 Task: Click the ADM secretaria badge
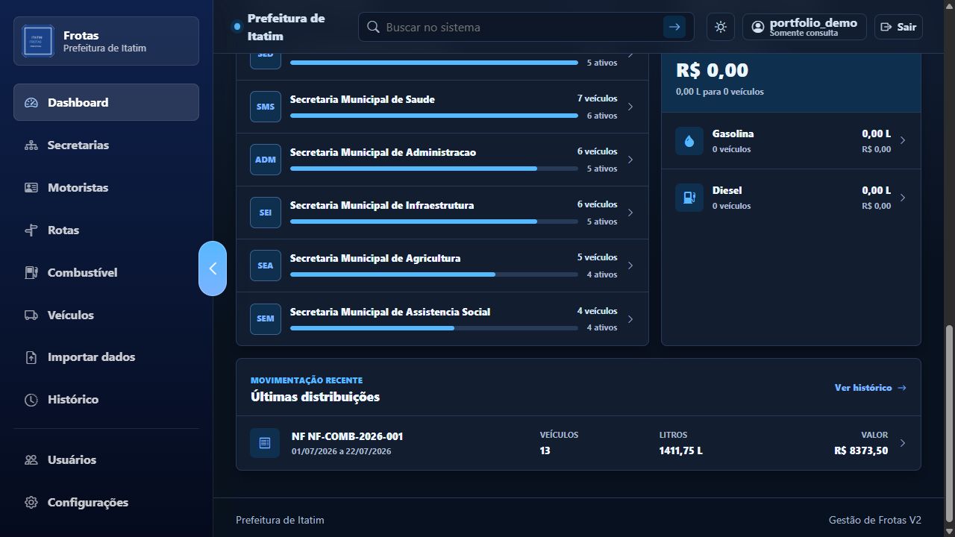coord(266,160)
